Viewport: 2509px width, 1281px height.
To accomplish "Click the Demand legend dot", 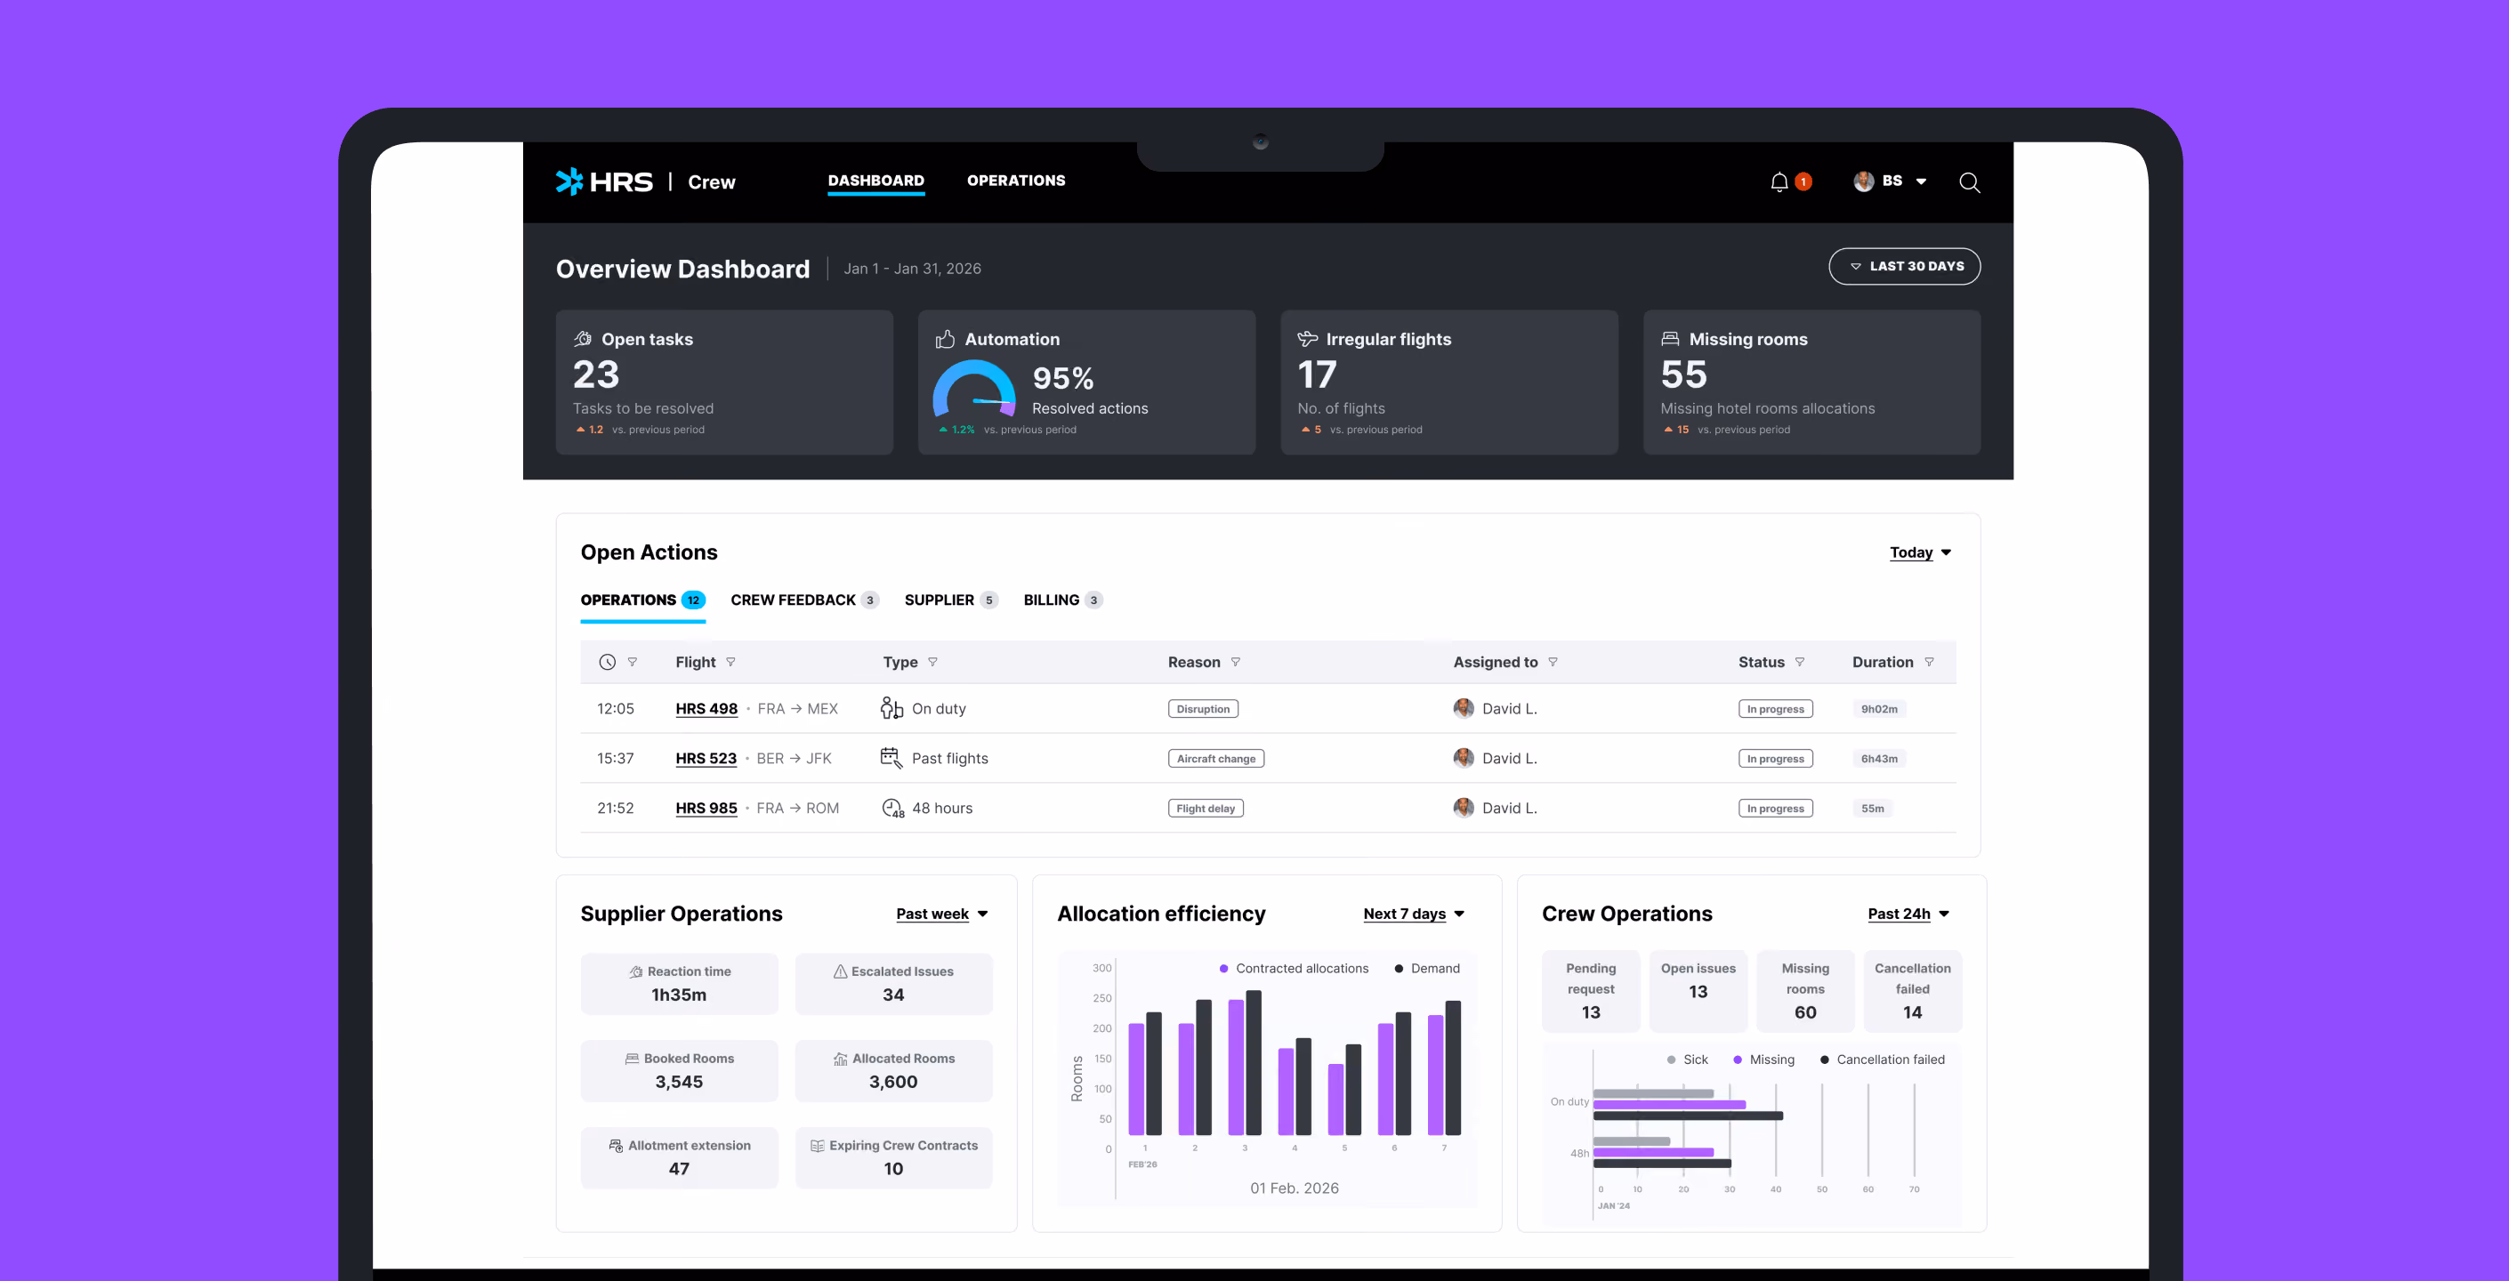I will pos(1399,968).
